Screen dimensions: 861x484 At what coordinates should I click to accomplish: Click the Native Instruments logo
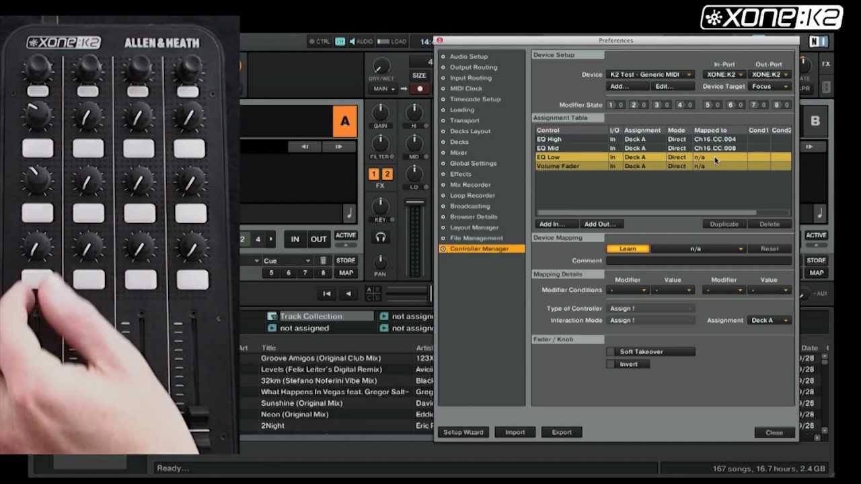[818, 42]
